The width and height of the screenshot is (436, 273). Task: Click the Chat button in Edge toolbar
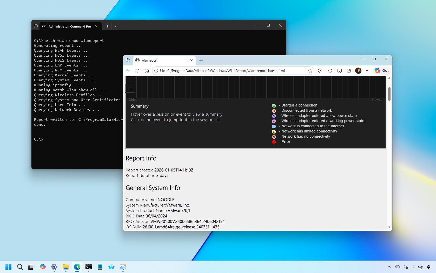click(381, 70)
